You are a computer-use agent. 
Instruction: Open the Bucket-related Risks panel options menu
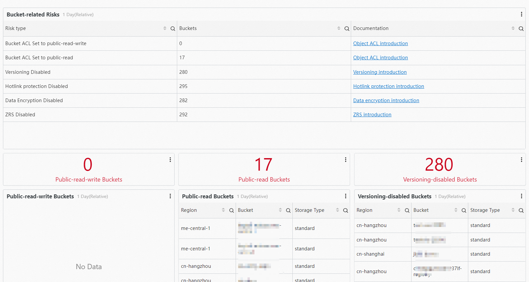521,14
